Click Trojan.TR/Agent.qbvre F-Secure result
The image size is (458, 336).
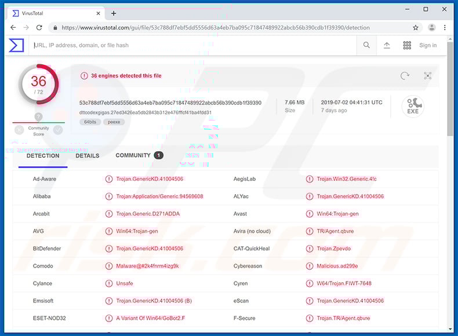click(343, 318)
